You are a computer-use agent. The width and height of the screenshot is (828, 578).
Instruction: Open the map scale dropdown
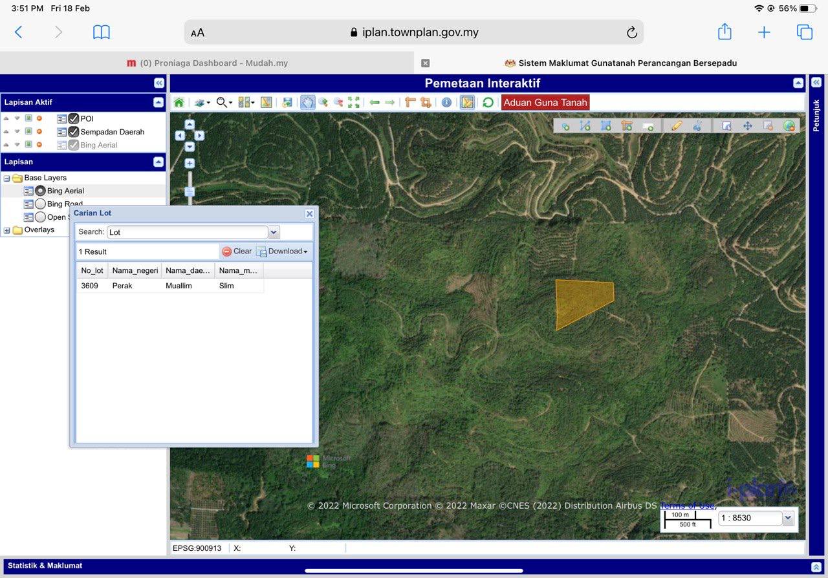788,518
